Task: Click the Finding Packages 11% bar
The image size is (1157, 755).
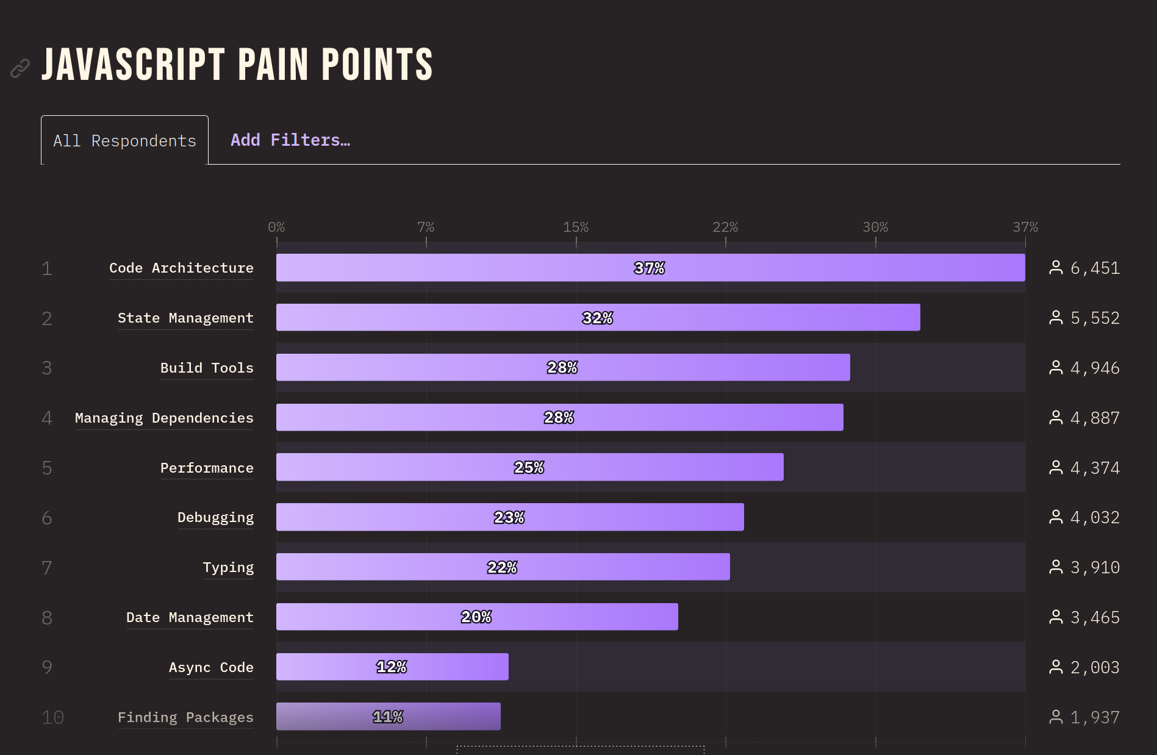Action: [389, 717]
